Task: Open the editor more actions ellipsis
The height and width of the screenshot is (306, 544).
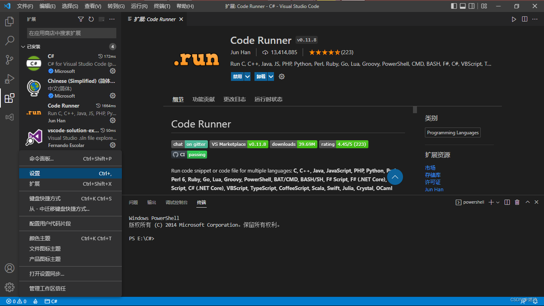Action: pos(536,19)
